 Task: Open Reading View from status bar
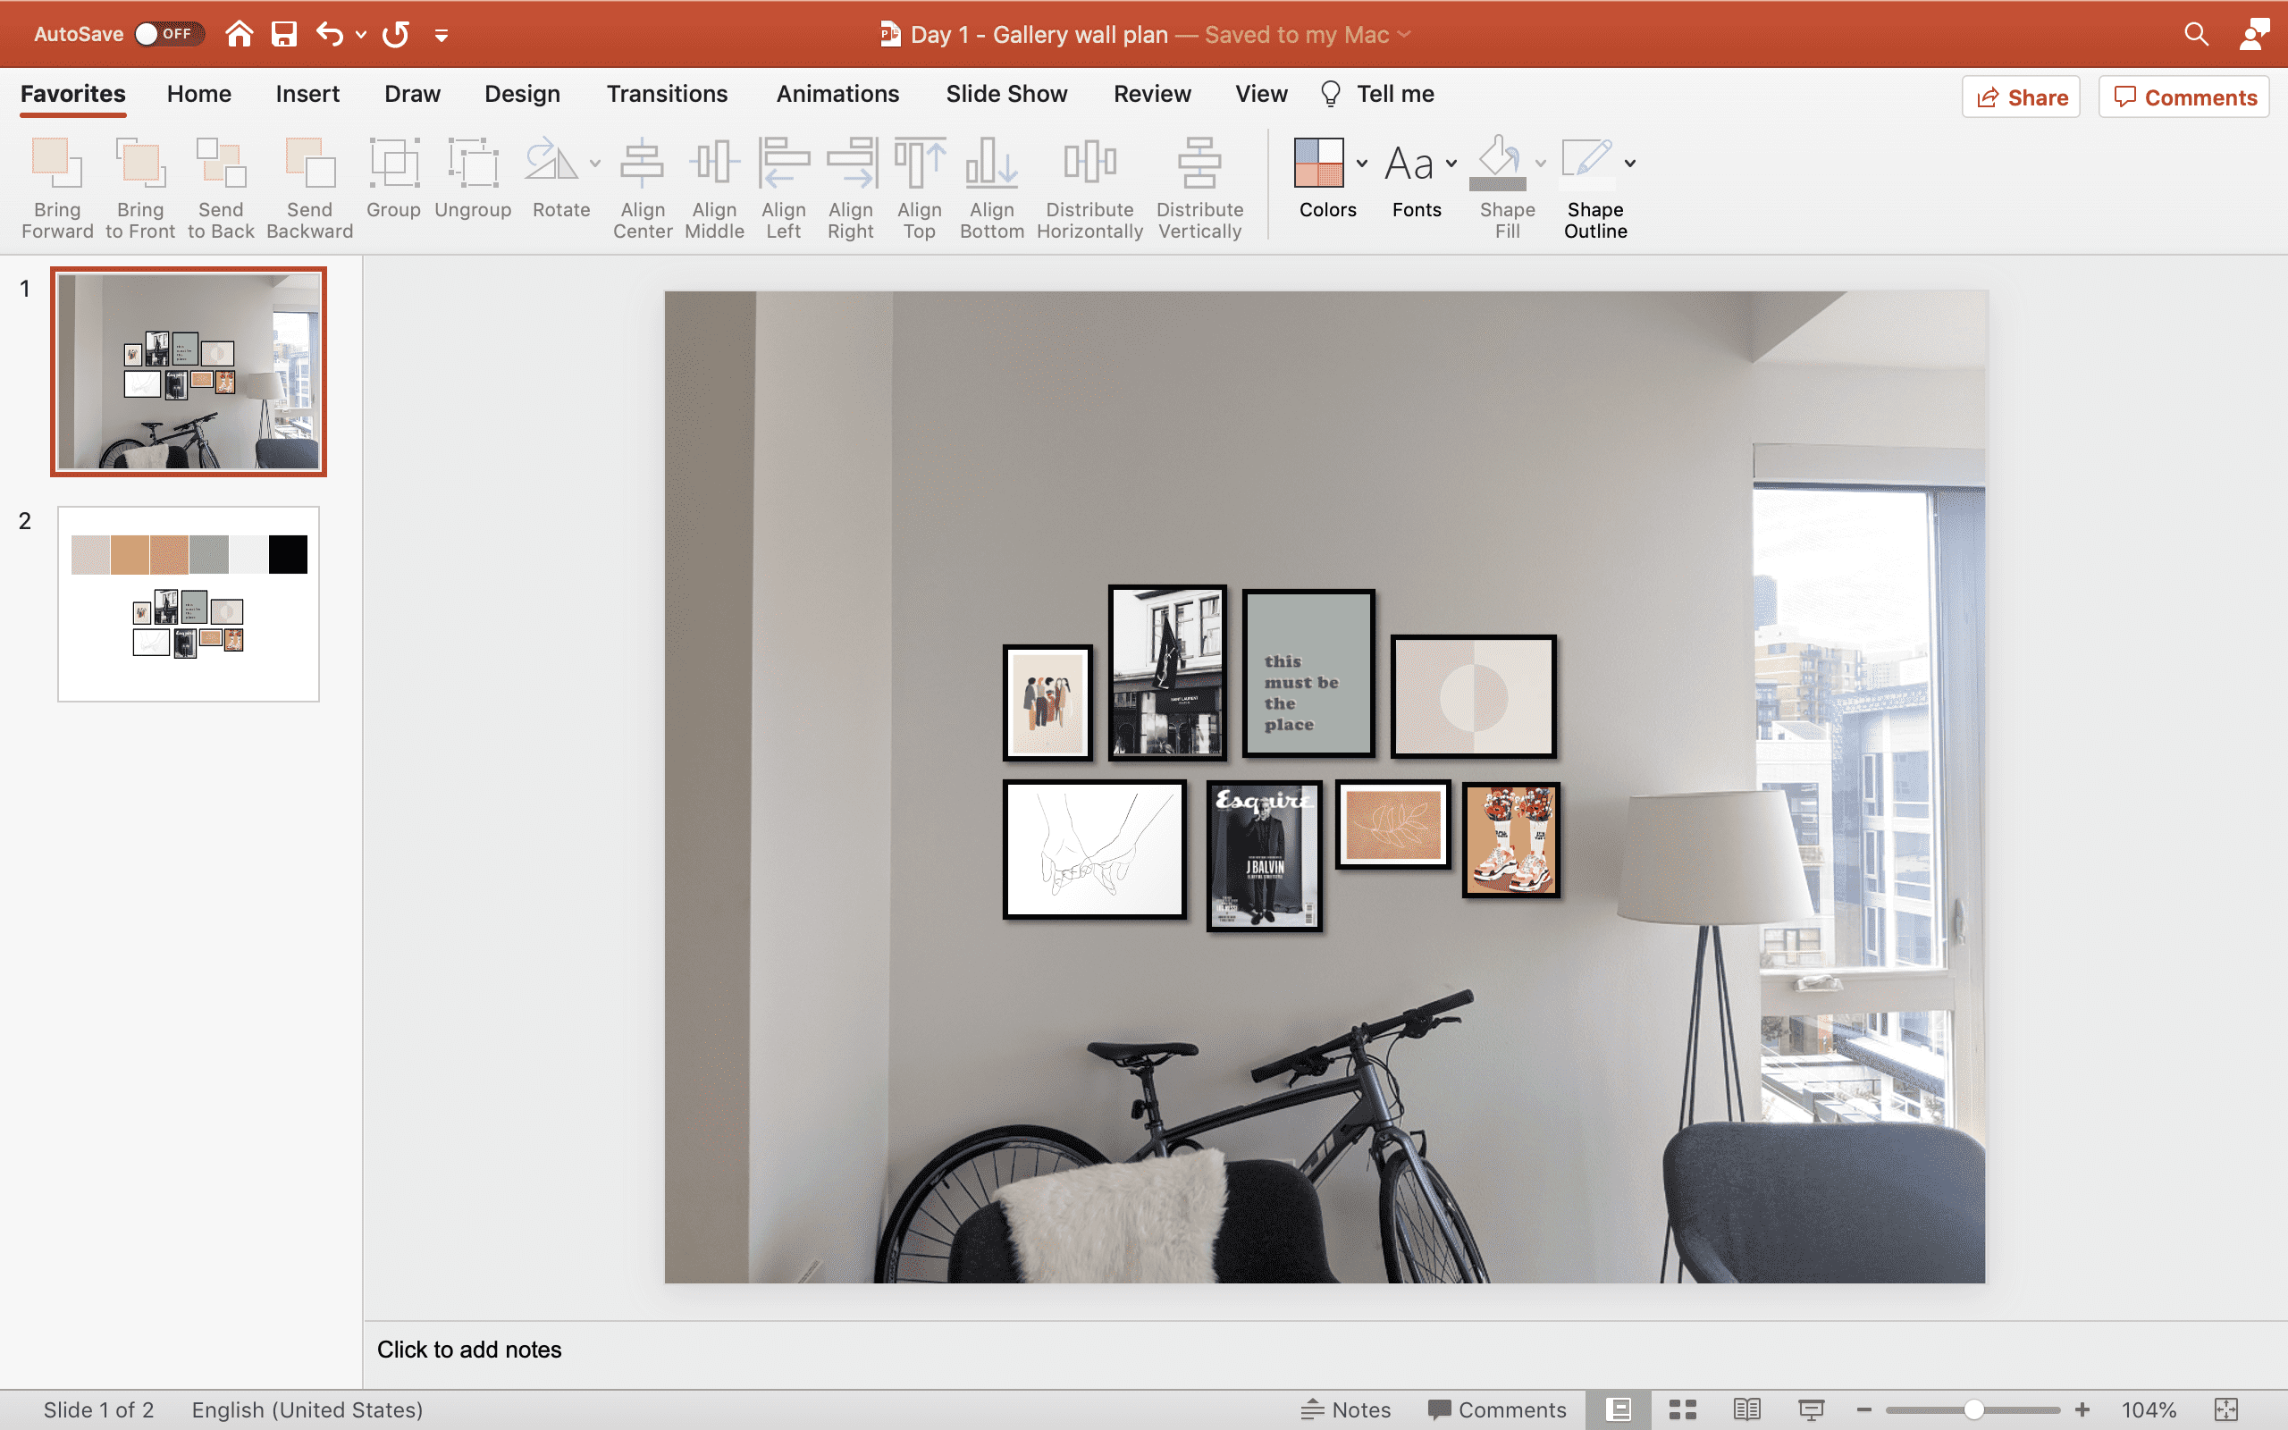[x=1746, y=1409]
